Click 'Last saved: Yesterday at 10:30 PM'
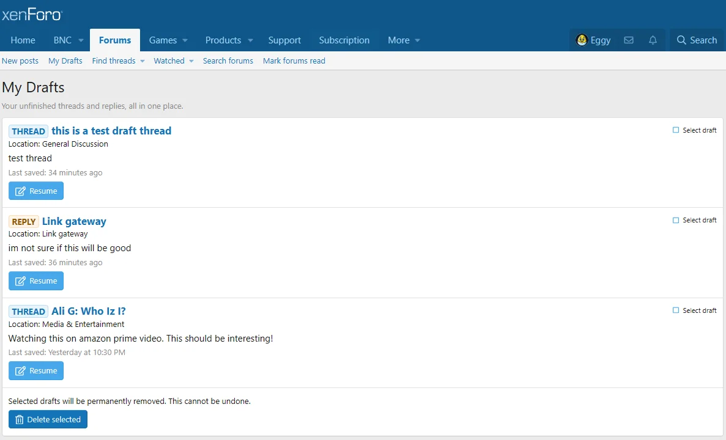Viewport: 726px width, 440px height. [67, 352]
